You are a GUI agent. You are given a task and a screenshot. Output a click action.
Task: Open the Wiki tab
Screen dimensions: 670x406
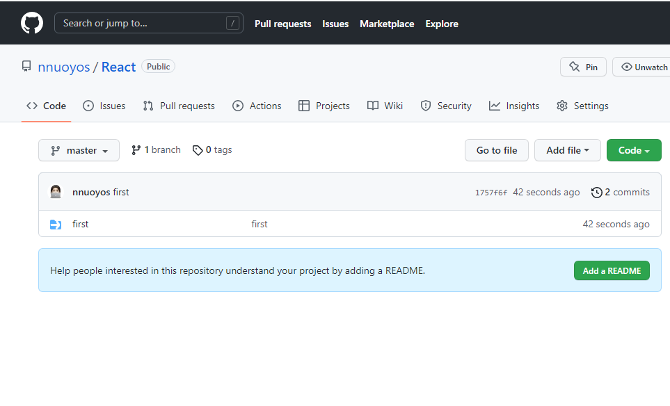(385, 106)
